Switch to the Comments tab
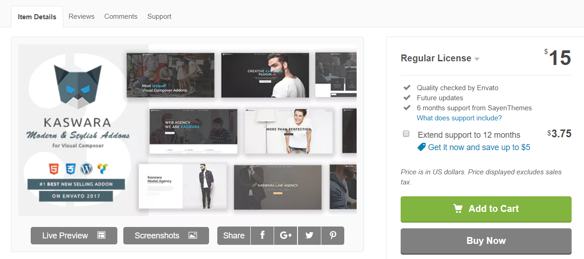584x259 pixels. [121, 16]
